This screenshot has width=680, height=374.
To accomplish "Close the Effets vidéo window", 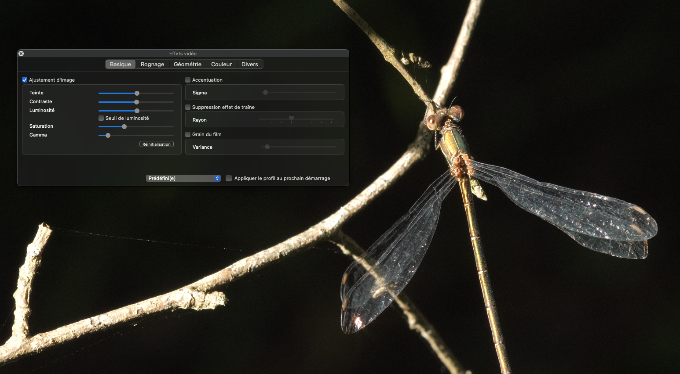I will point(21,54).
